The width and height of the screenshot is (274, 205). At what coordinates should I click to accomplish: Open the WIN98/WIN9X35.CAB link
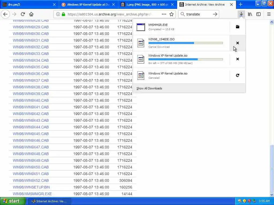(31, 67)
